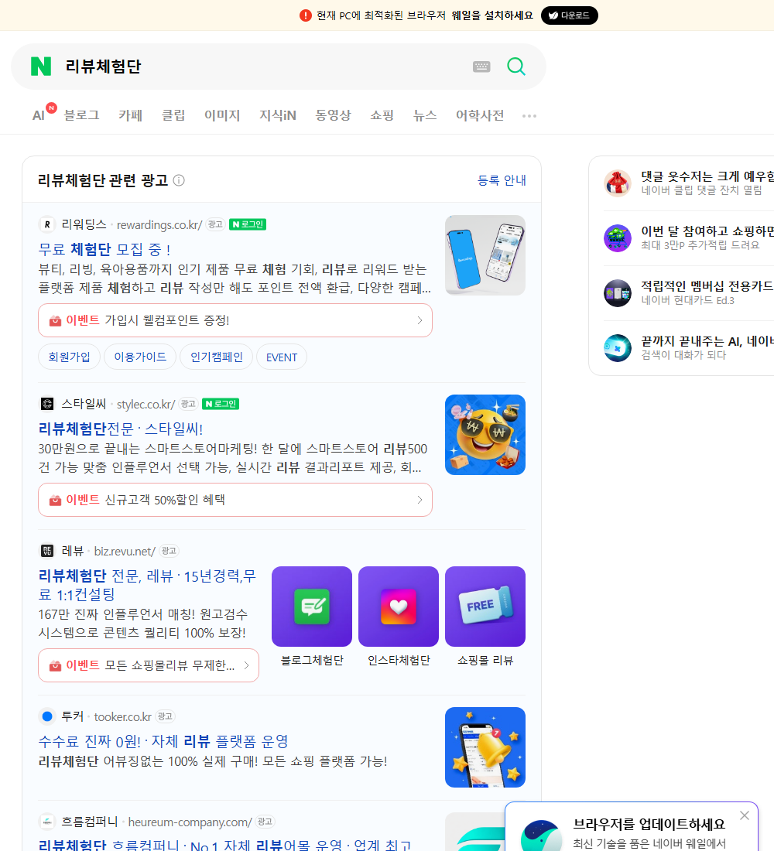This screenshot has width=774, height=851.
Task: Click the 블로그체험단 icon tile
Action: tap(312, 607)
